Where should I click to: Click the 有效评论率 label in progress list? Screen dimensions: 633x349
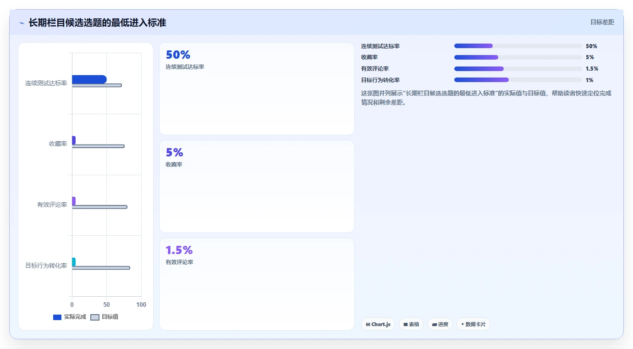pos(375,69)
